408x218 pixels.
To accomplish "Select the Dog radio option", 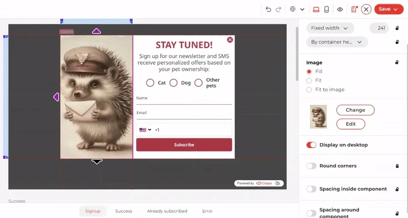I will (173, 83).
